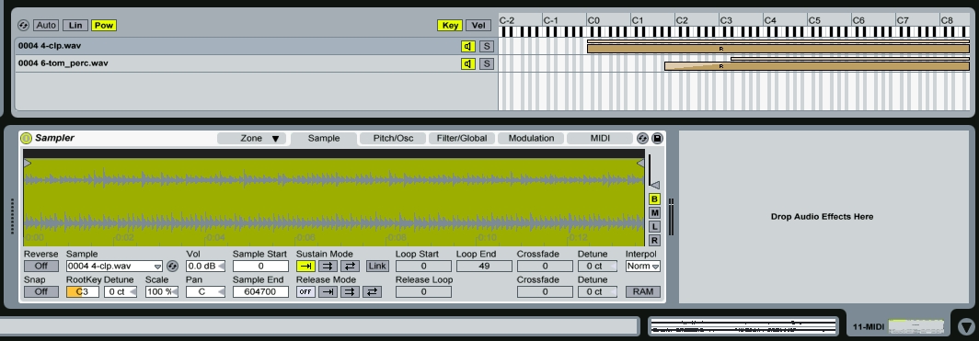979x341 pixels.
Task: Click the speaker icon for 0004 6-tom_perc.wav
Action: 468,63
